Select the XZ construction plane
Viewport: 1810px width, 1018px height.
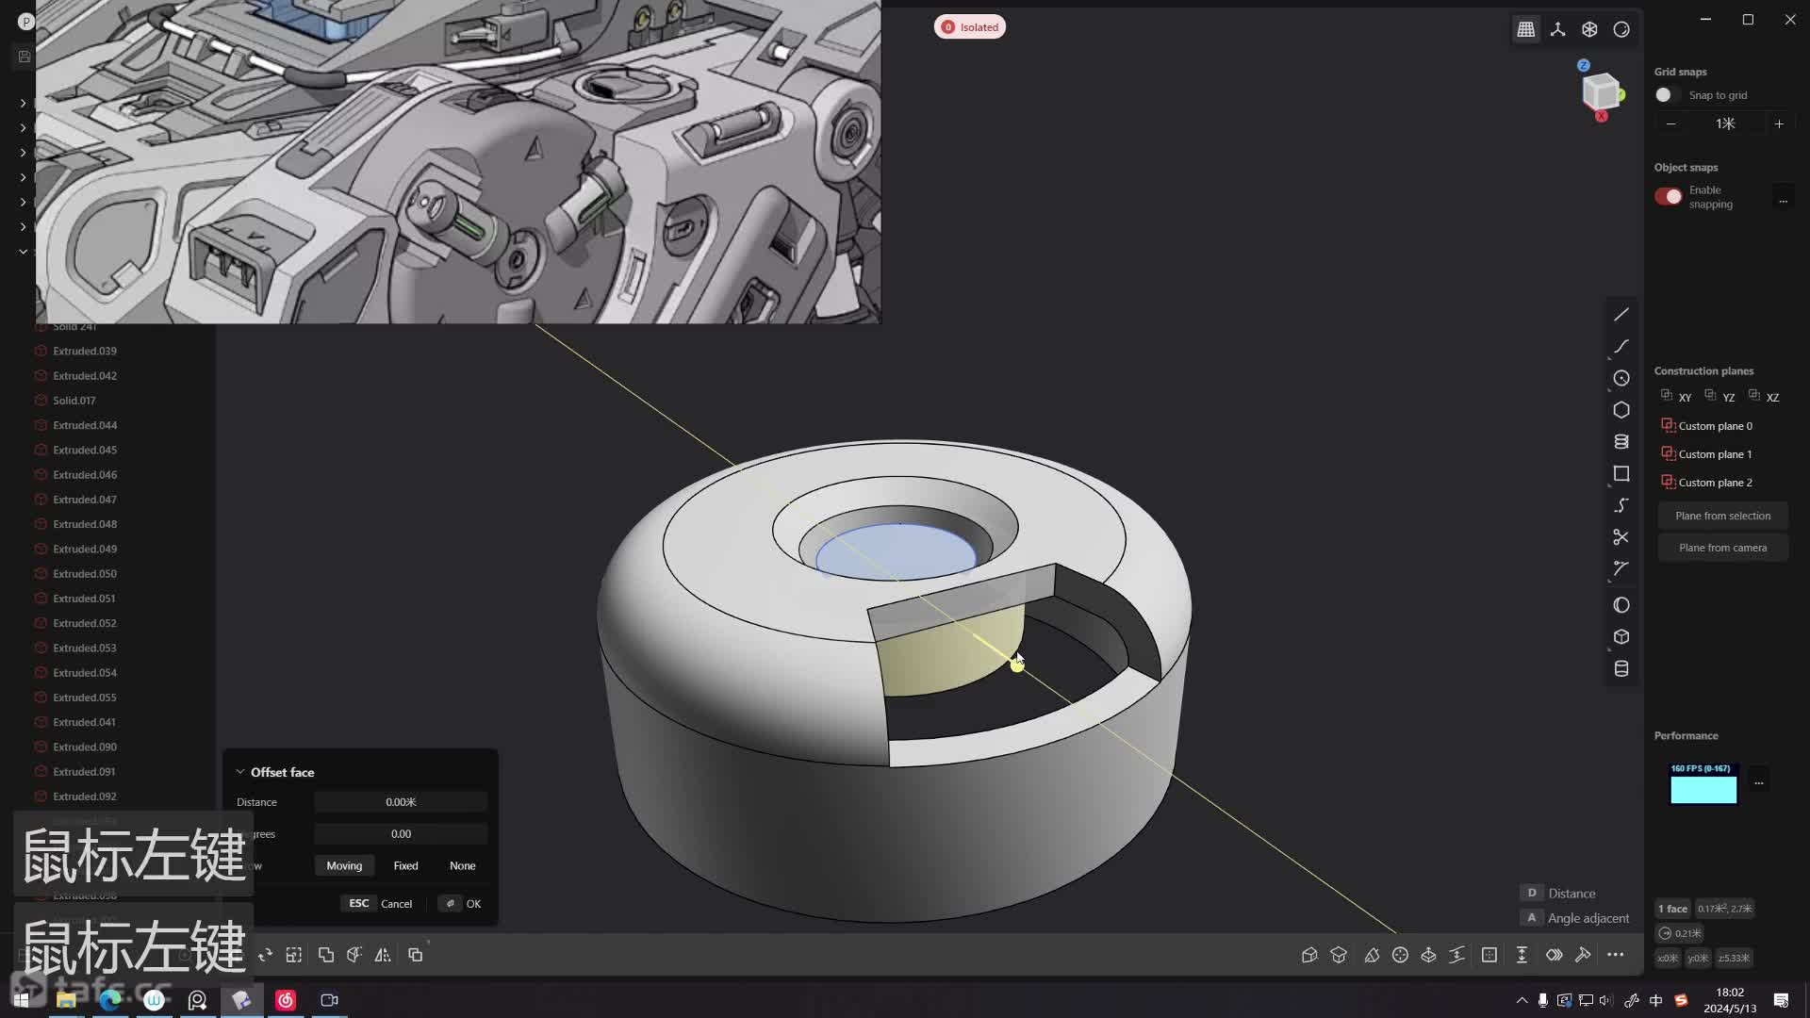click(1764, 397)
